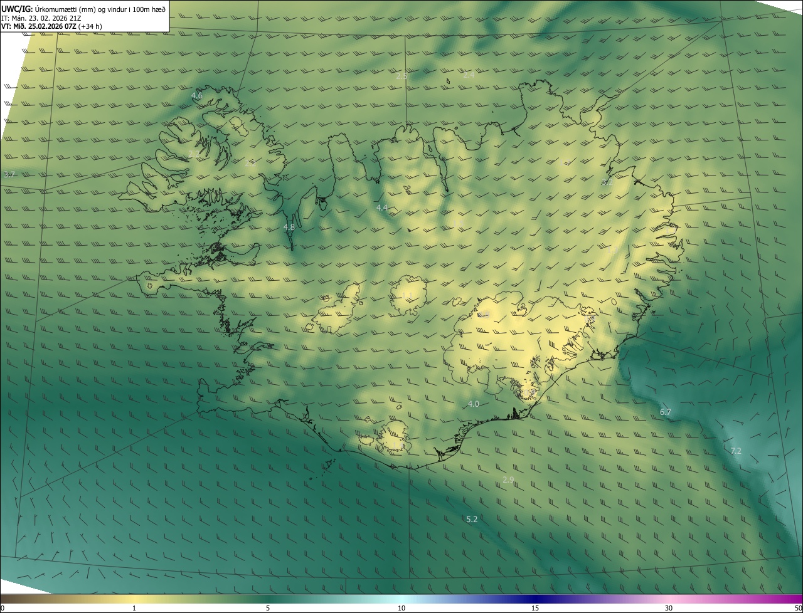Click the 5.2 value south of Iceland
Screen dimensions: 803x613
pyautogui.click(x=472, y=519)
